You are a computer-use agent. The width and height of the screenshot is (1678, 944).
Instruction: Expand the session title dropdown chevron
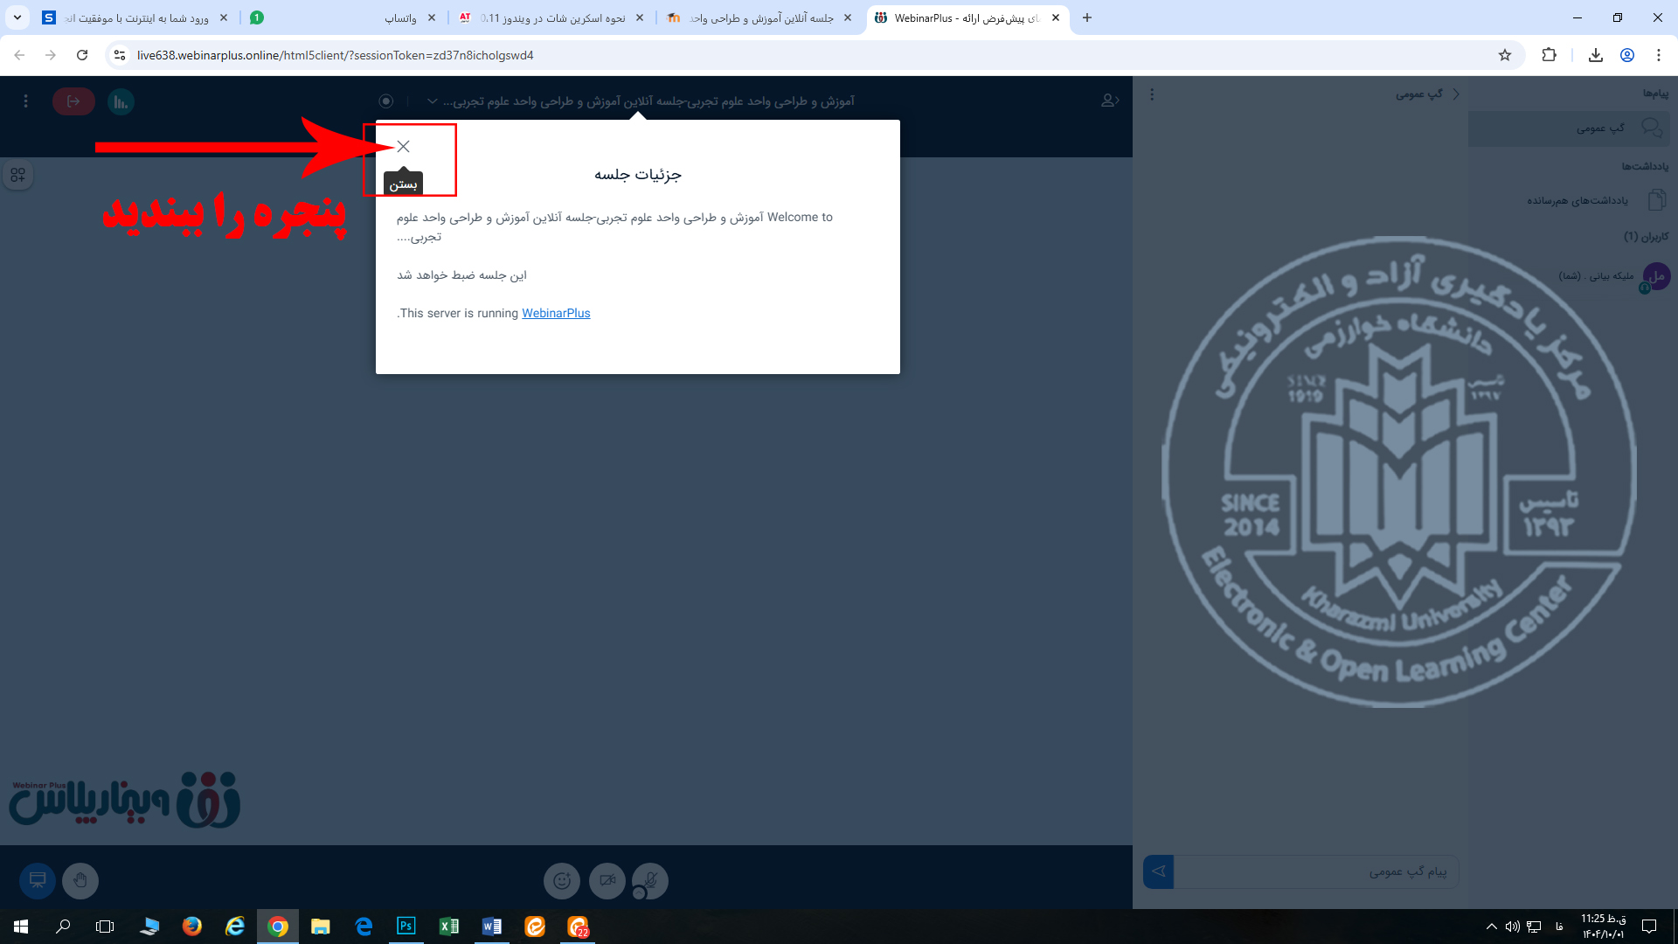pos(432,101)
